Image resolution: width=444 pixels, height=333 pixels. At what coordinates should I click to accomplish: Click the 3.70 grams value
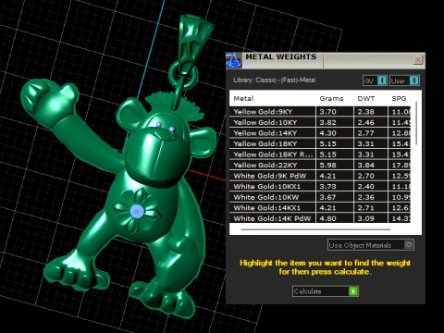coord(327,112)
